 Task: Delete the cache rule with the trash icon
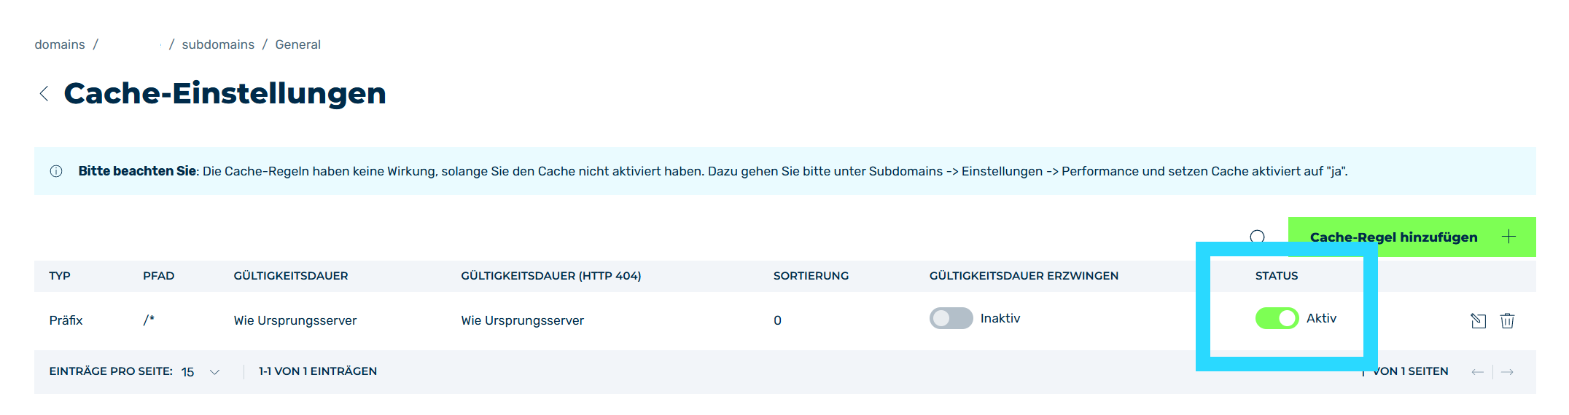(x=1507, y=321)
